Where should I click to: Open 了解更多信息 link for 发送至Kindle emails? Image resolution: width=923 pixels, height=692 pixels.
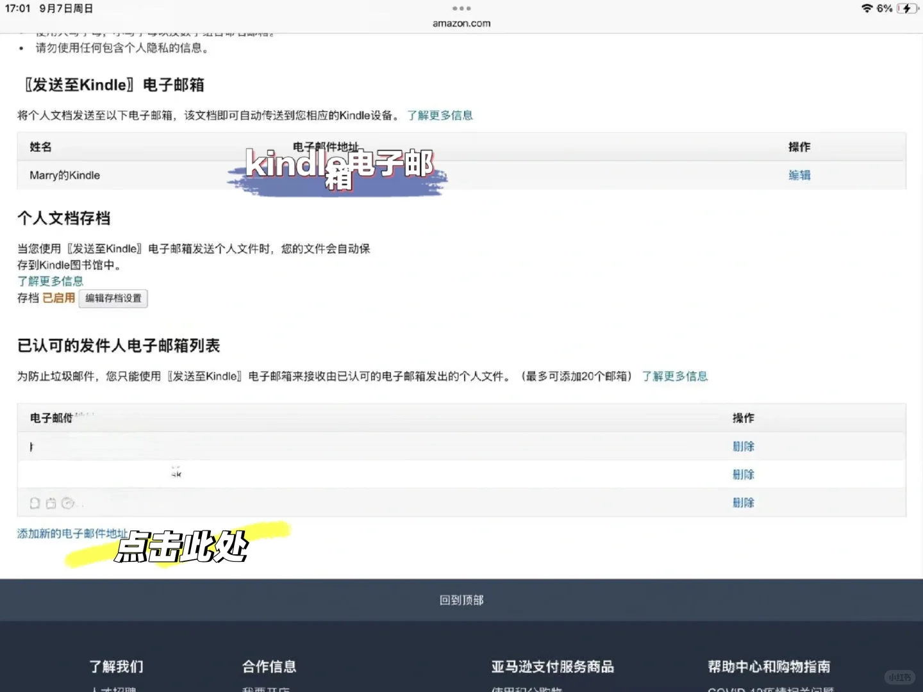440,115
